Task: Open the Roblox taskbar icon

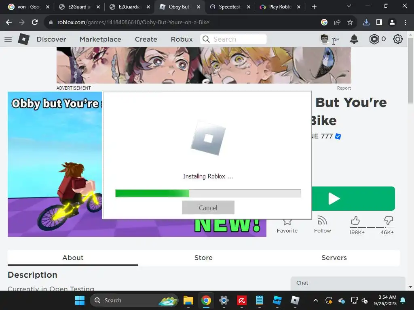Action: point(295,300)
